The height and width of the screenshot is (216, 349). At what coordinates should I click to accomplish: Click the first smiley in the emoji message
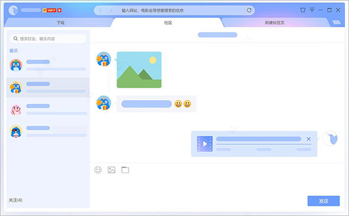(178, 104)
